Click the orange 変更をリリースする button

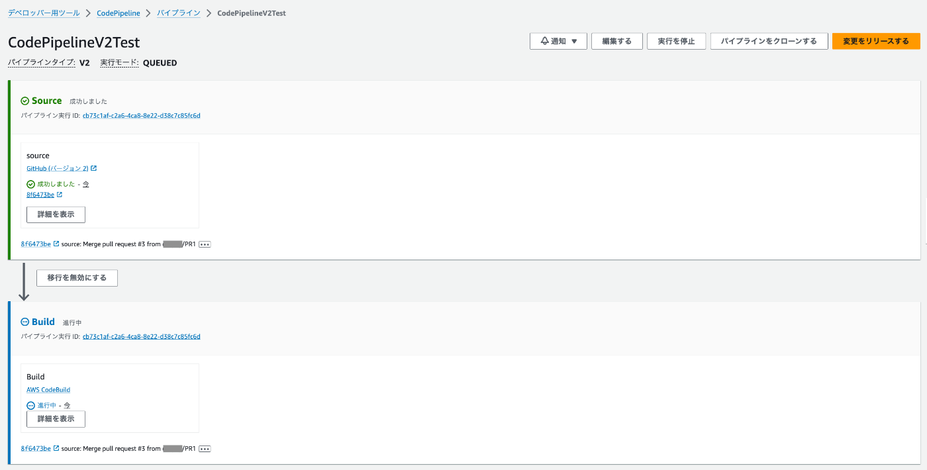[876, 41]
